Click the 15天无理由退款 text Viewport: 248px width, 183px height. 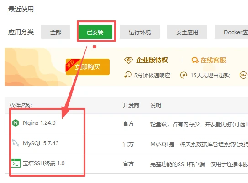tap(210, 76)
